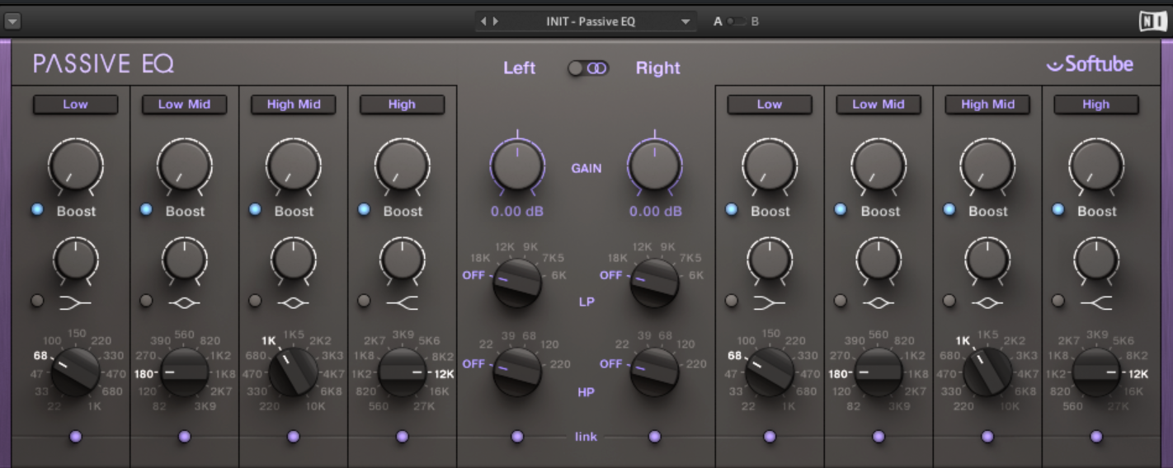Click left channel HP filter knob
The height and width of the screenshot is (468, 1173).
[517, 371]
